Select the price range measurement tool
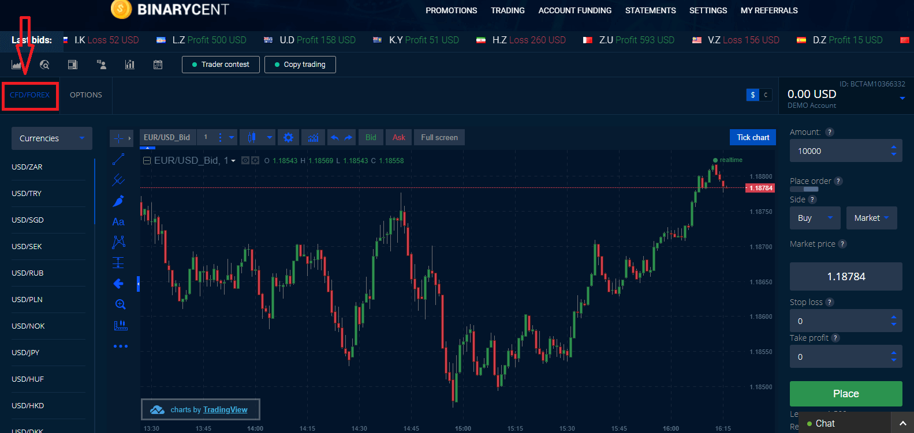 click(118, 263)
